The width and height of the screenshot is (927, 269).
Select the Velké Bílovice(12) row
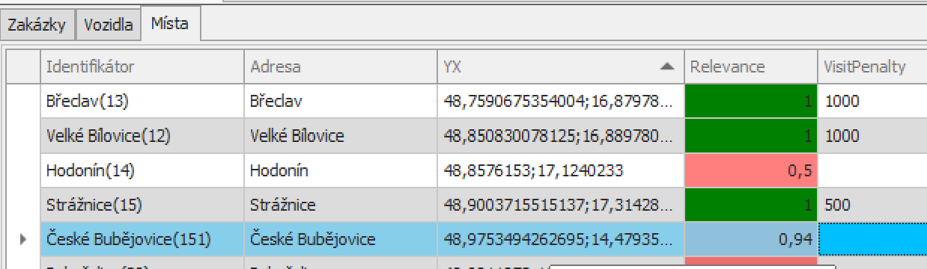pyautogui.click(x=483, y=136)
